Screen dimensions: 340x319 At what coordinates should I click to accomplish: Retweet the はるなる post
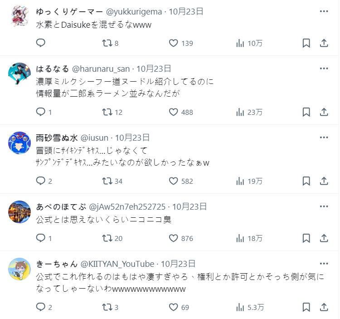pos(107,112)
